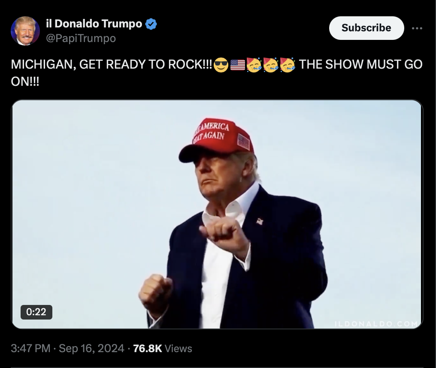
Task: Click the 76.8K view count
Action: pos(148,349)
